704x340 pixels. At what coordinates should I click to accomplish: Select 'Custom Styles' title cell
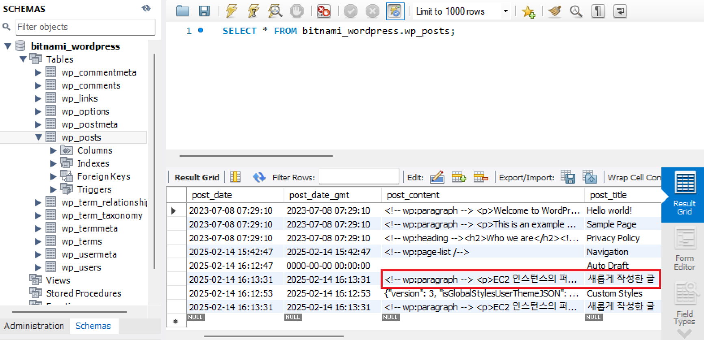(x=623, y=293)
